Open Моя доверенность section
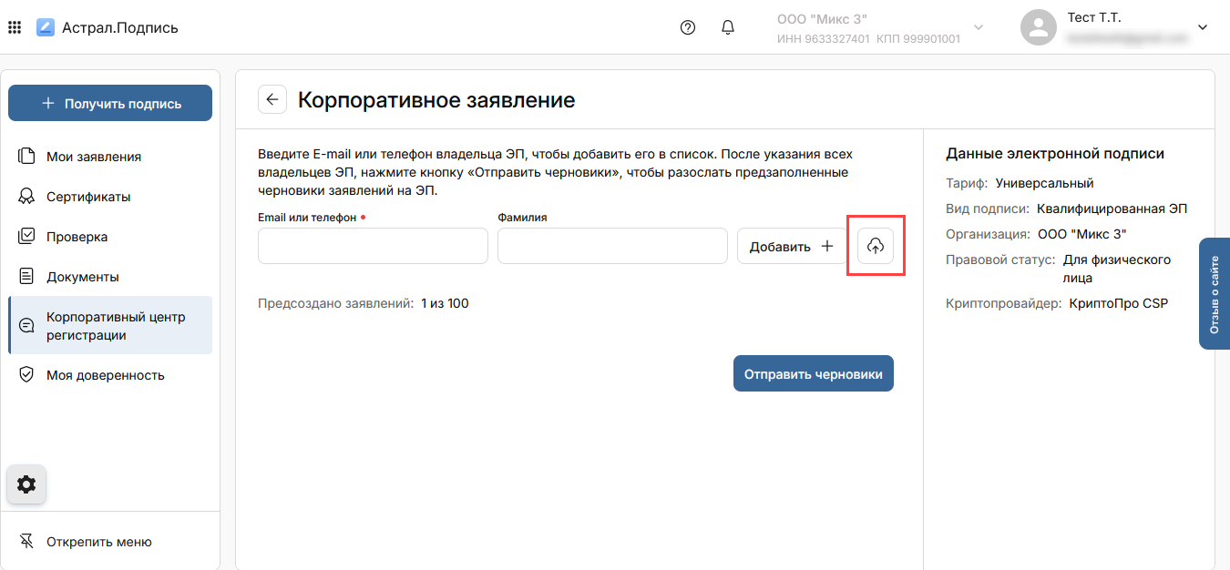This screenshot has height=570, width=1230. (x=106, y=375)
